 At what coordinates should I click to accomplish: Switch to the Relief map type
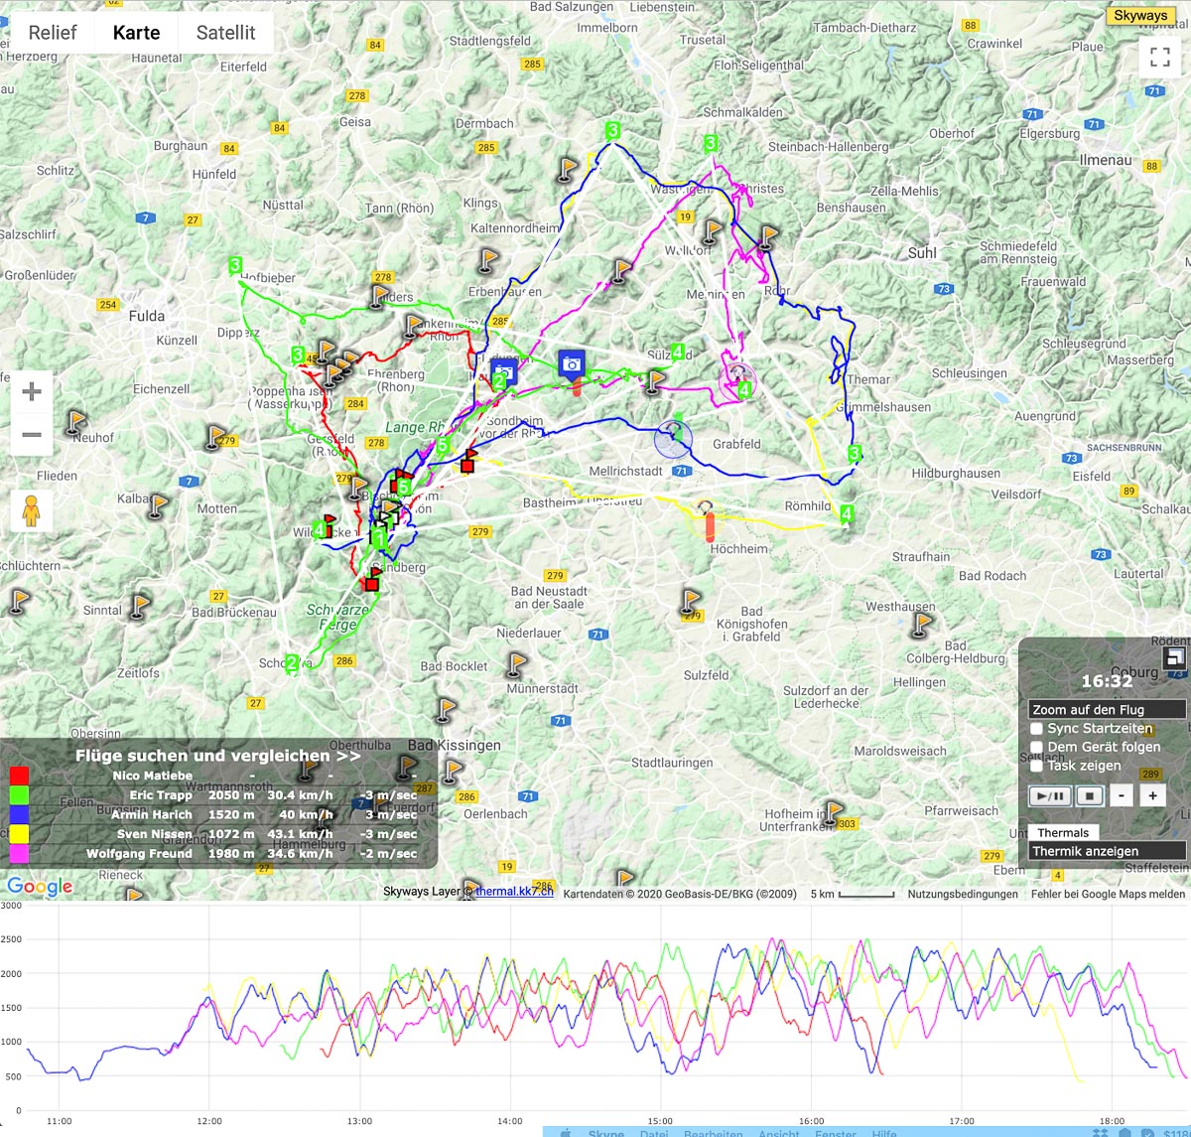53,32
